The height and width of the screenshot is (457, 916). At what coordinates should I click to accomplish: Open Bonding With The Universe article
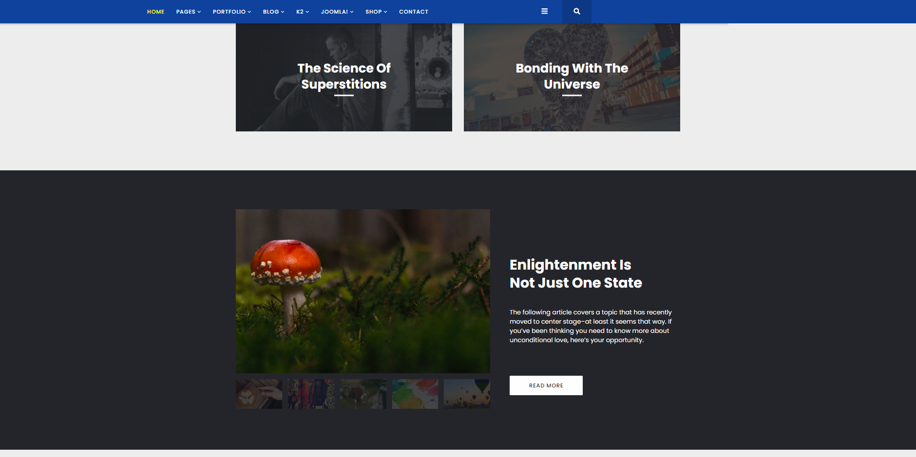point(572,76)
